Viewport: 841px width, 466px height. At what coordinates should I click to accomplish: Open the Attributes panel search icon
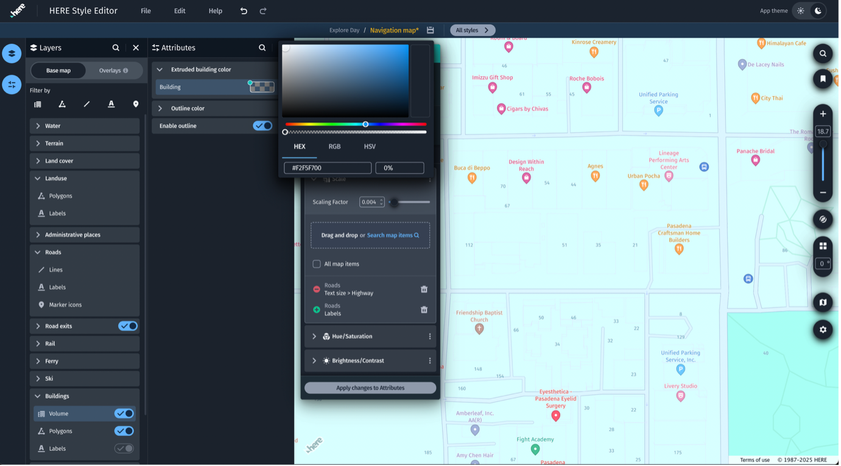(x=262, y=47)
